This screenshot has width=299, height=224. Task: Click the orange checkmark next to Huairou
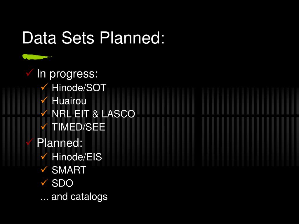(x=44, y=100)
